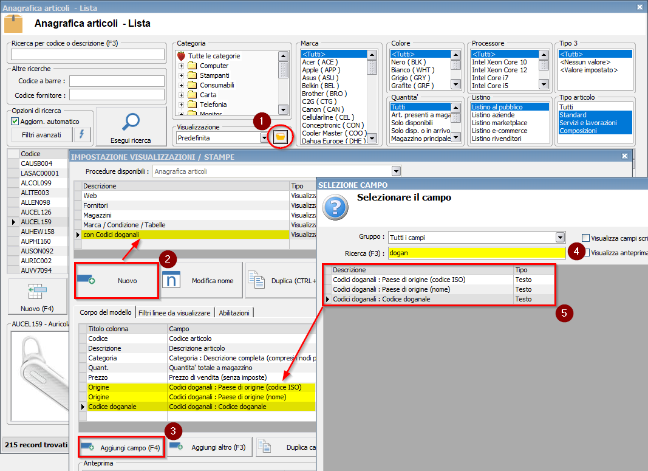Click Aggiungi campo (F4) button

pos(121,447)
